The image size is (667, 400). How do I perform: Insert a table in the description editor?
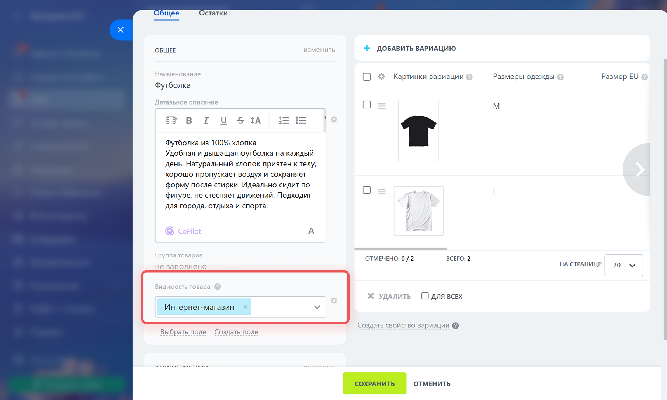(171, 120)
